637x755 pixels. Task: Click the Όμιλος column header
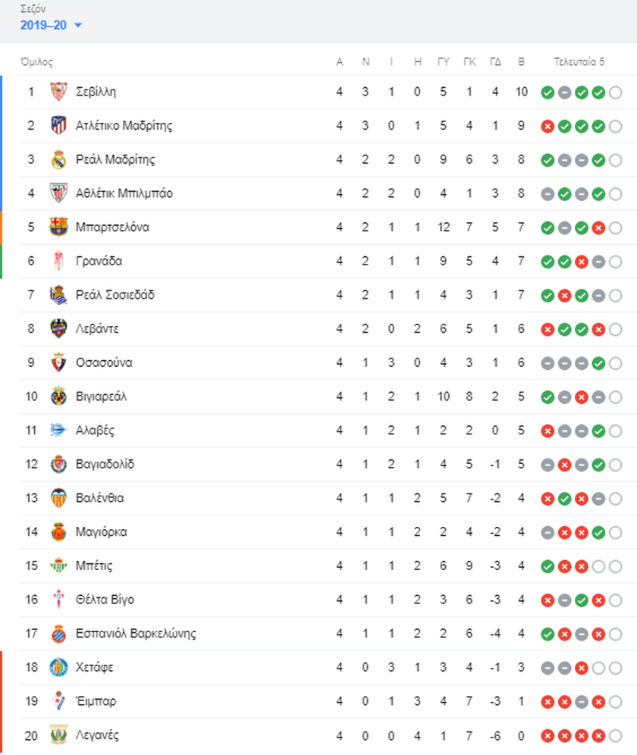(36, 61)
